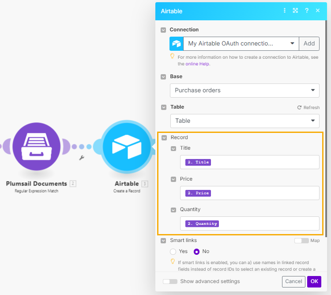Click the '2. Title' mapped token

[x=198, y=162]
